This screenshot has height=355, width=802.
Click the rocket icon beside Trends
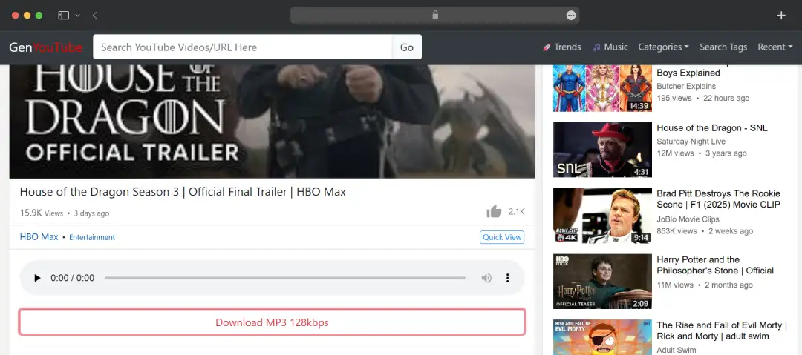[547, 47]
